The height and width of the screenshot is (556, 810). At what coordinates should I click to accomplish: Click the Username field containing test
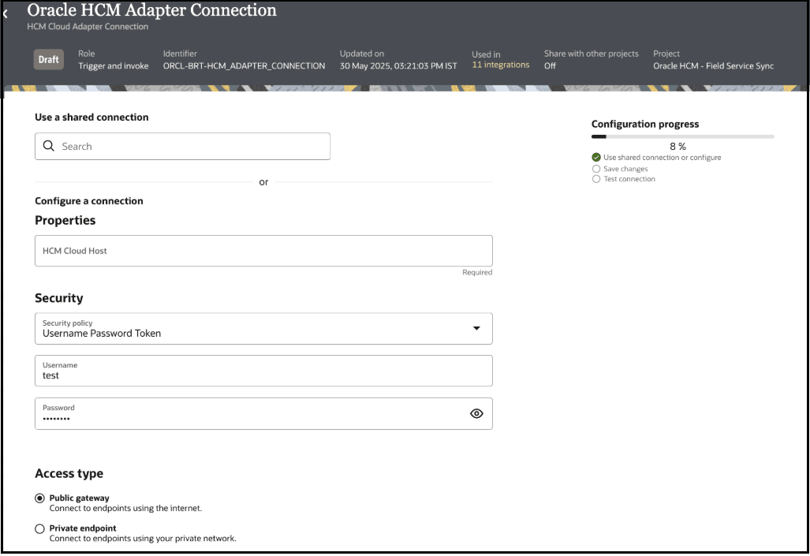click(x=263, y=371)
